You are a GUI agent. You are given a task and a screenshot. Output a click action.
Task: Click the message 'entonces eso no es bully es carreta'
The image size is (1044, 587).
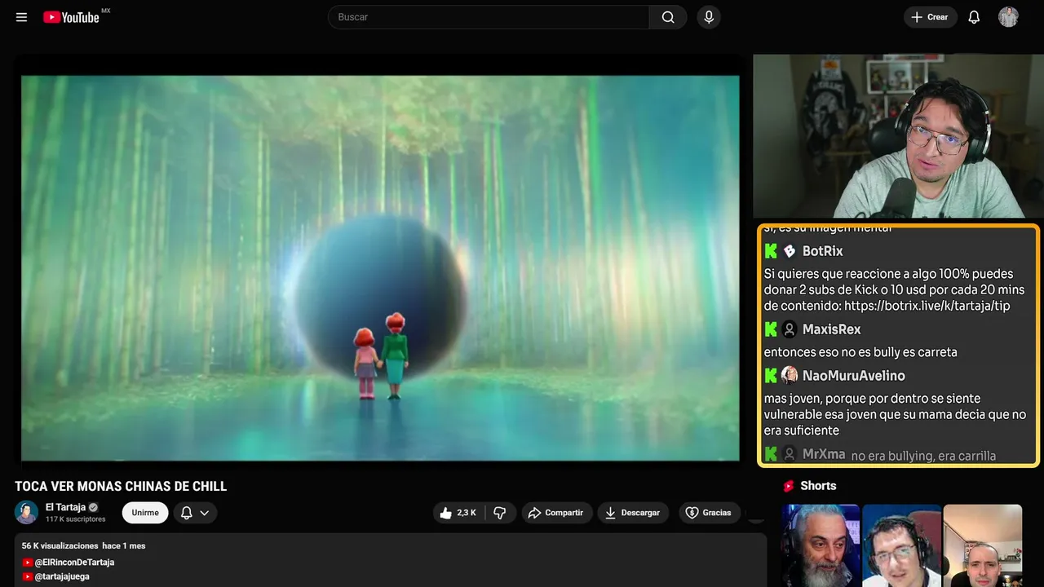(x=860, y=352)
